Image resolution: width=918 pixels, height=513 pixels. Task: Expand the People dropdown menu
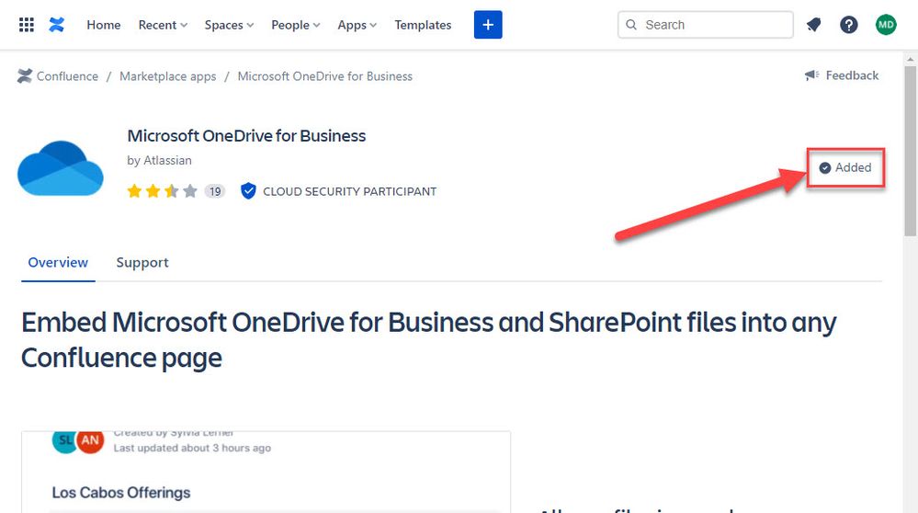pyautogui.click(x=296, y=25)
